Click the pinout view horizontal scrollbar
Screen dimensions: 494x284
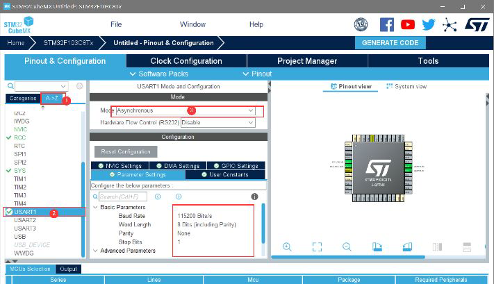[348, 257]
